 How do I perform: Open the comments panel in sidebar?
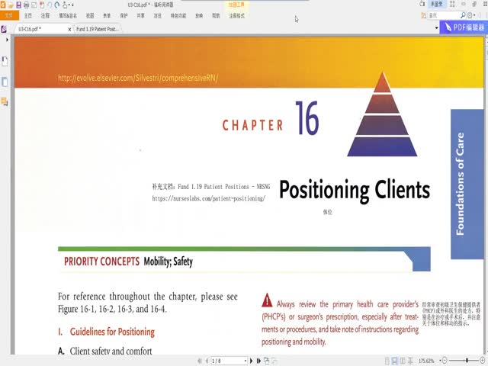pos(5,101)
